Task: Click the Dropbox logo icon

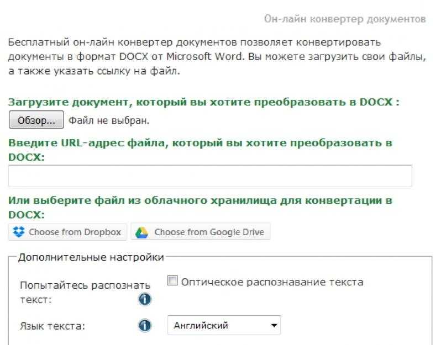Action: 19,232
